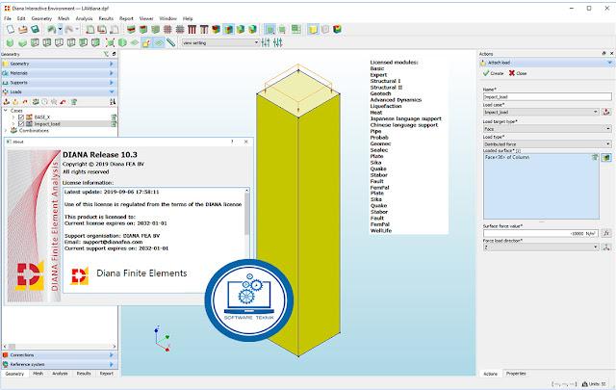Open the Load target type dropdown
The height and width of the screenshot is (390, 616).
[x=548, y=129]
